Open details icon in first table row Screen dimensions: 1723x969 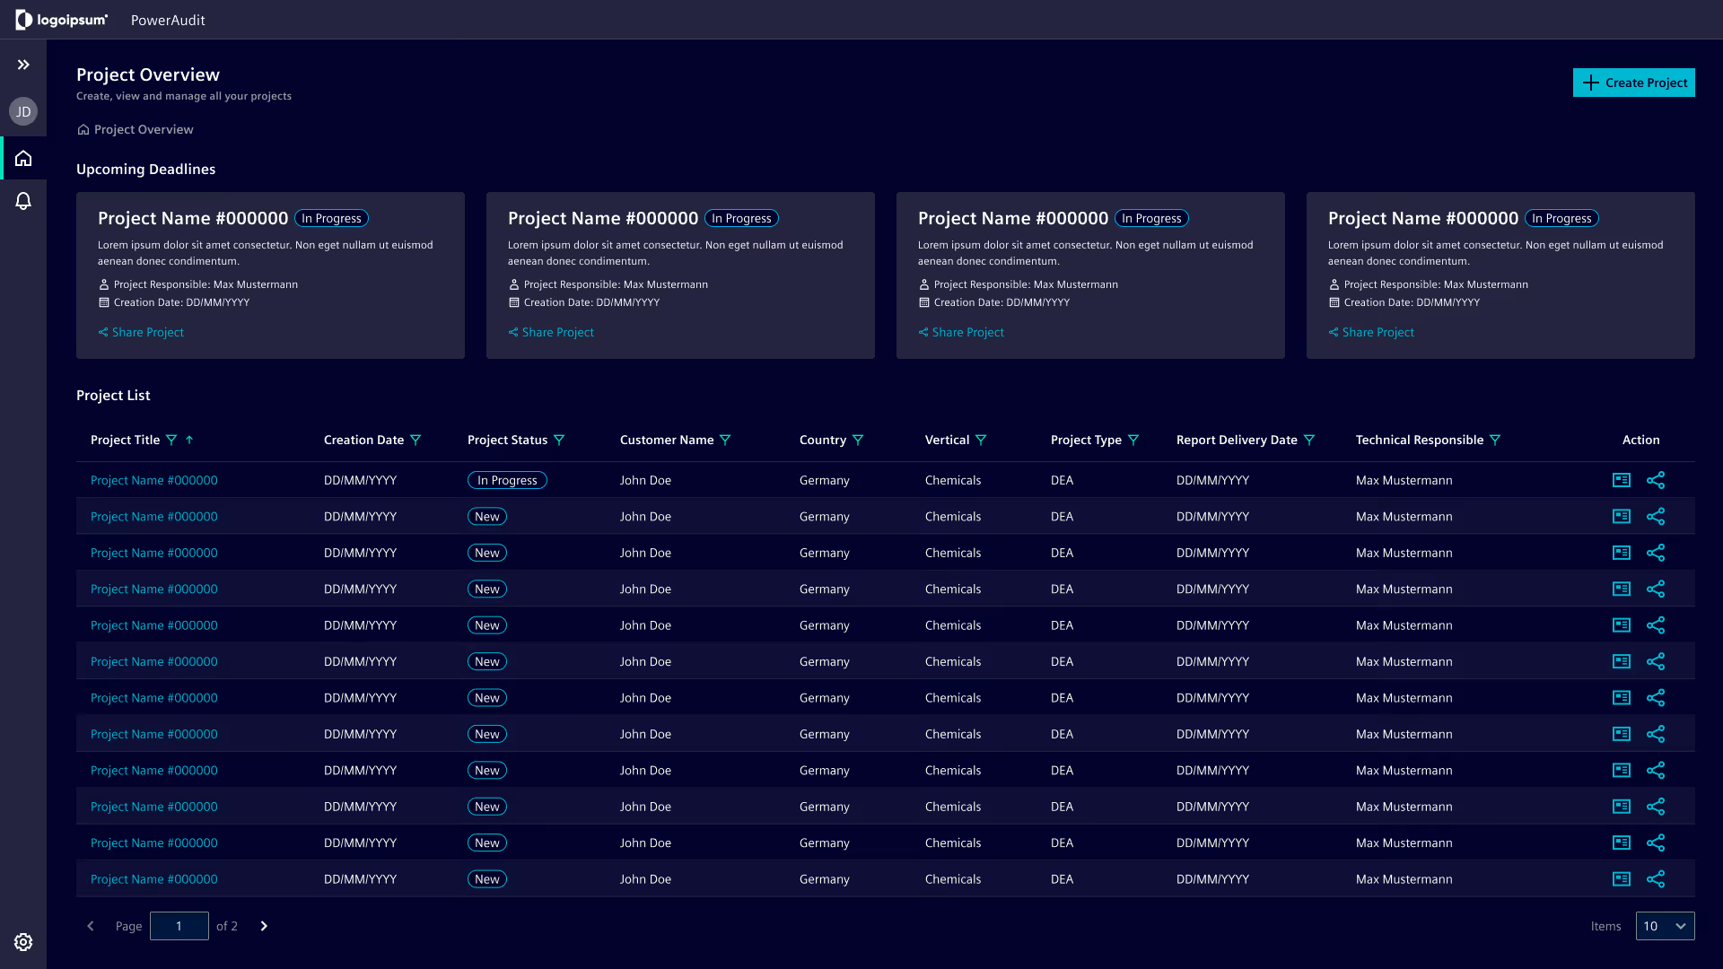pos(1621,480)
